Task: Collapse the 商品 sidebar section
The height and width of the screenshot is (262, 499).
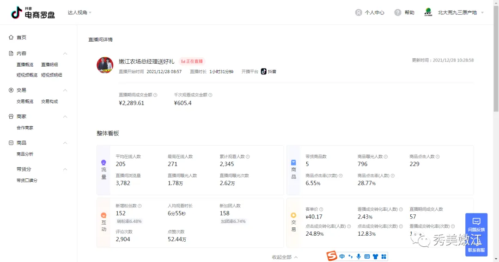Action: coord(65,143)
